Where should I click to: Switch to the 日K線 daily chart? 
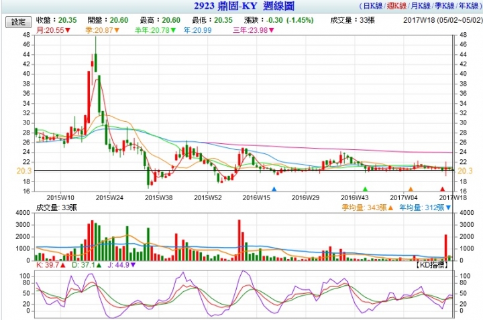373,6
